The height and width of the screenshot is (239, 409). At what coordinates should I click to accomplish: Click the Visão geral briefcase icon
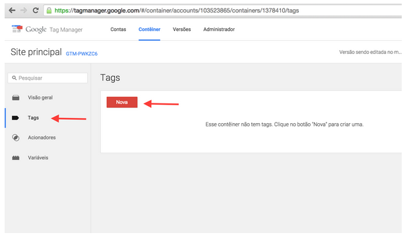click(x=16, y=97)
